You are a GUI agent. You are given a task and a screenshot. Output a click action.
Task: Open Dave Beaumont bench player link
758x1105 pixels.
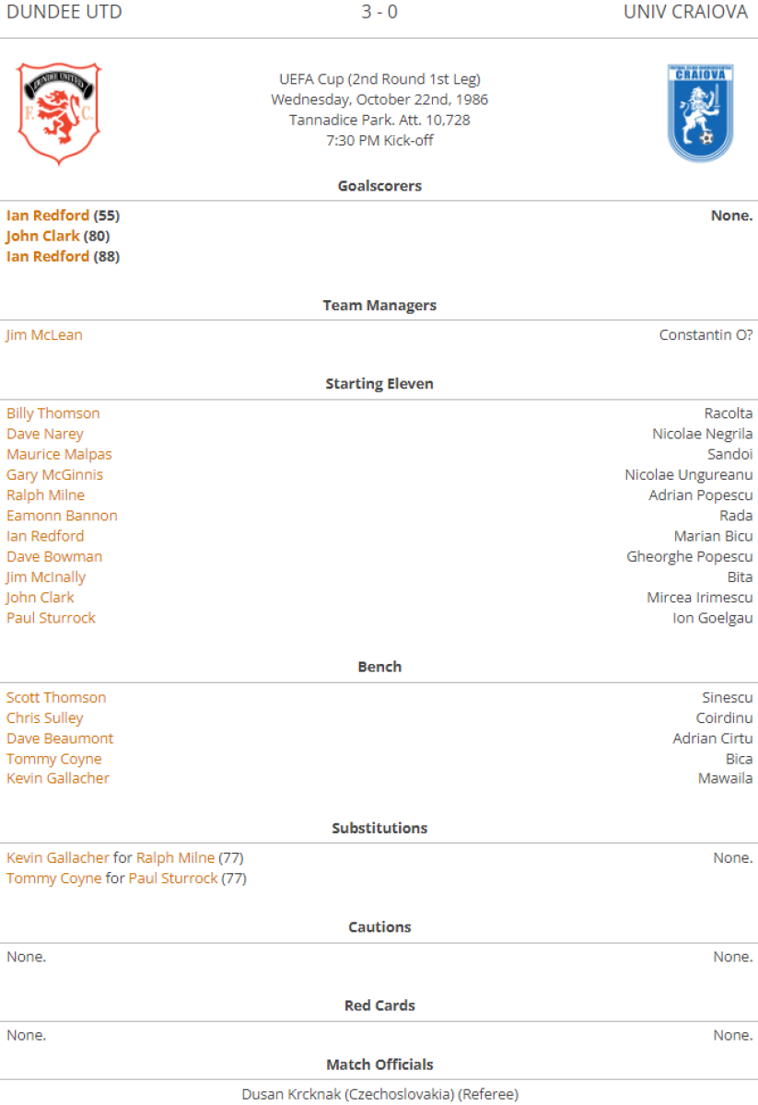60,739
